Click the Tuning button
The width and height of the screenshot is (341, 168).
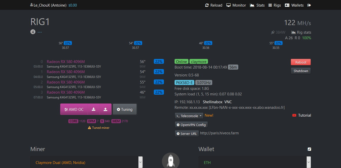coord(124,109)
